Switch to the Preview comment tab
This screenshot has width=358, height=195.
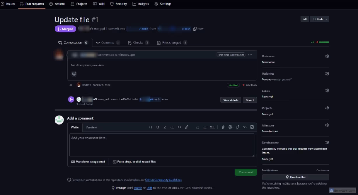(x=92, y=127)
